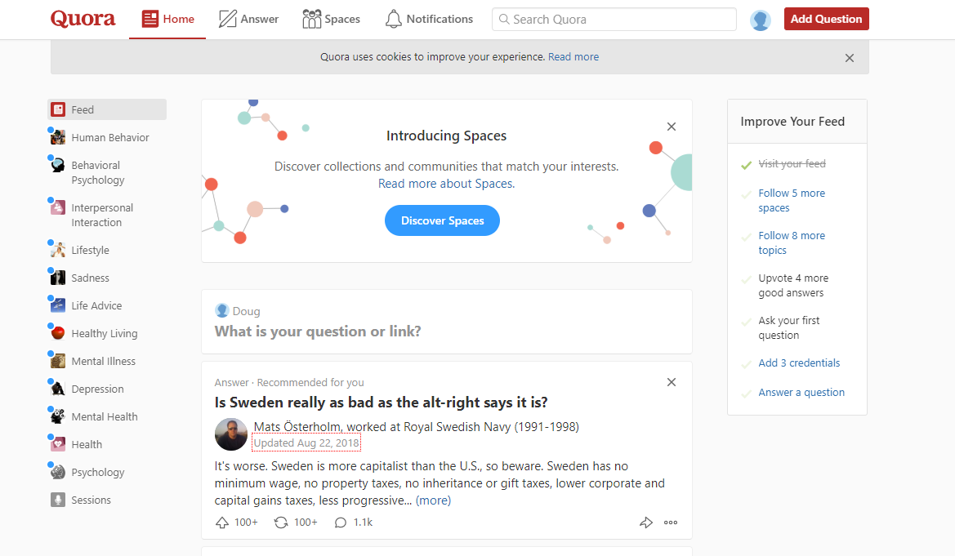Click Follow 8 more topics

tap(792, 243)
